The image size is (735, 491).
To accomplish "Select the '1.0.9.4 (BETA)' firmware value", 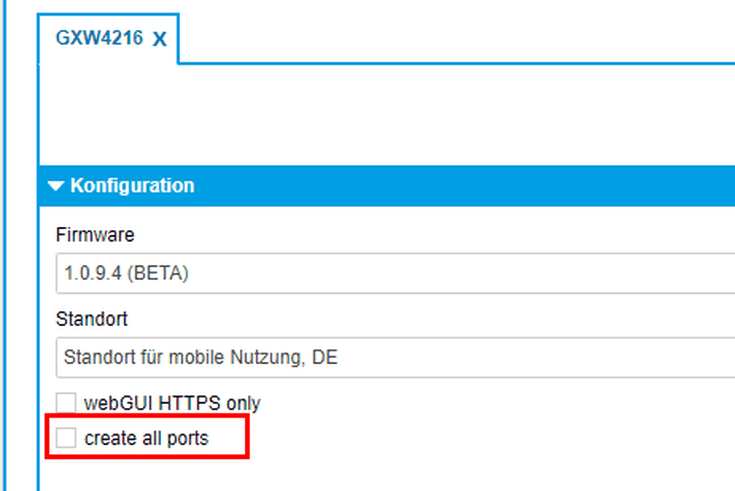I will [126, 273].
